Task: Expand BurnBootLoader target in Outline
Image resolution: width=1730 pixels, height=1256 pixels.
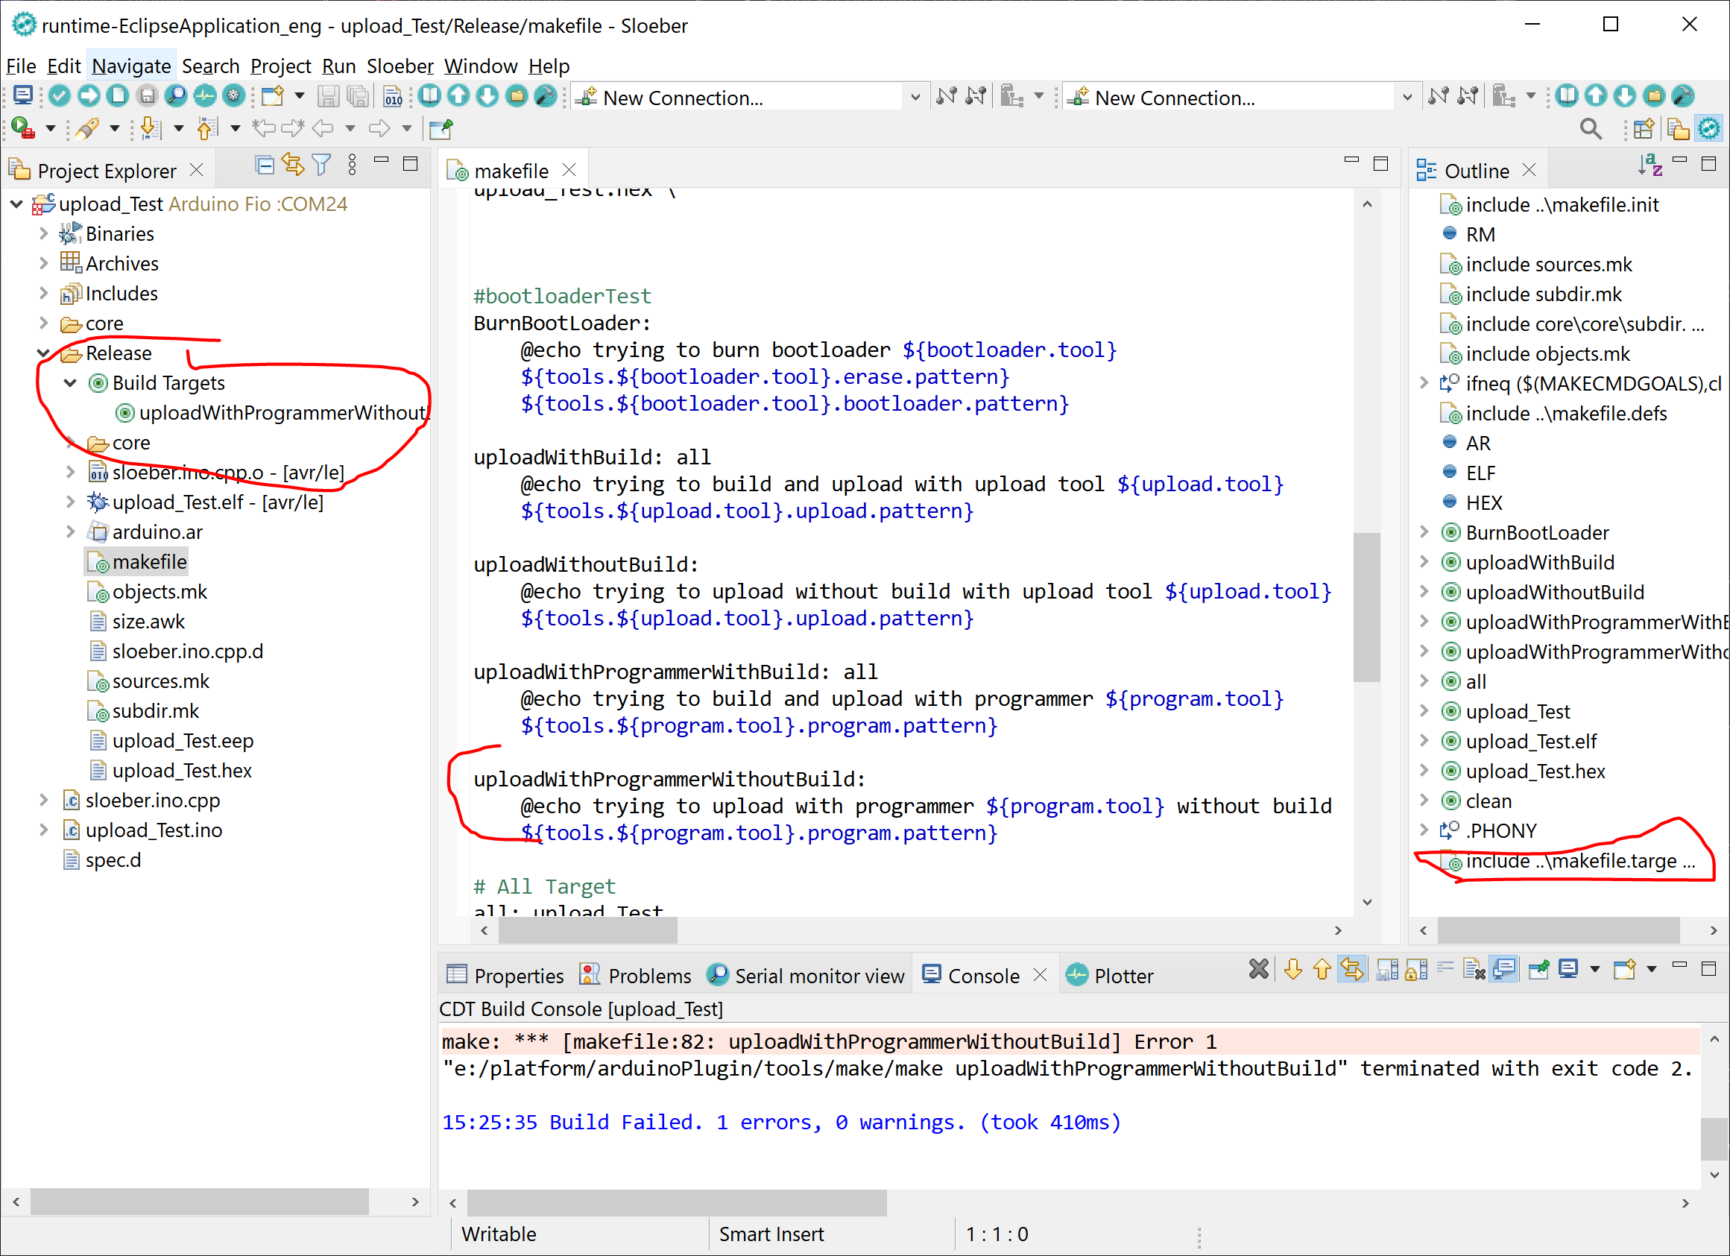Action: click(1424, 532)
